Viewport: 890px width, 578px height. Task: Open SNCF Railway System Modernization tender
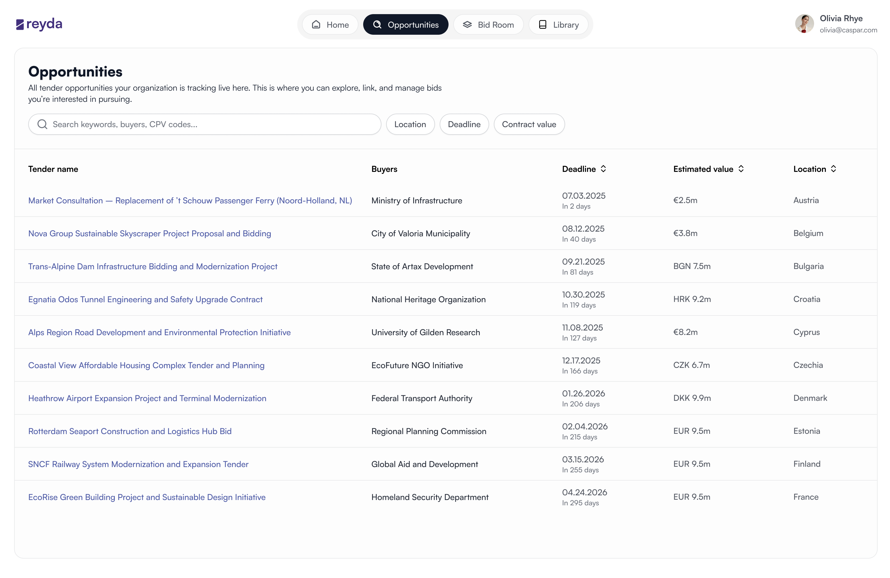pos(138,464)
